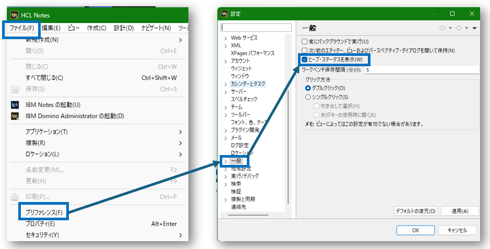Check 矢印キーの使用時に開く(K) option
Viewport: 490px width, 249px height.
317,115
